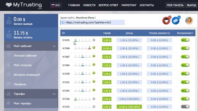The height and width of the screenshot is (111, 198).
Task: Click the green person icon in row №435
Action: tap(75, 40)
